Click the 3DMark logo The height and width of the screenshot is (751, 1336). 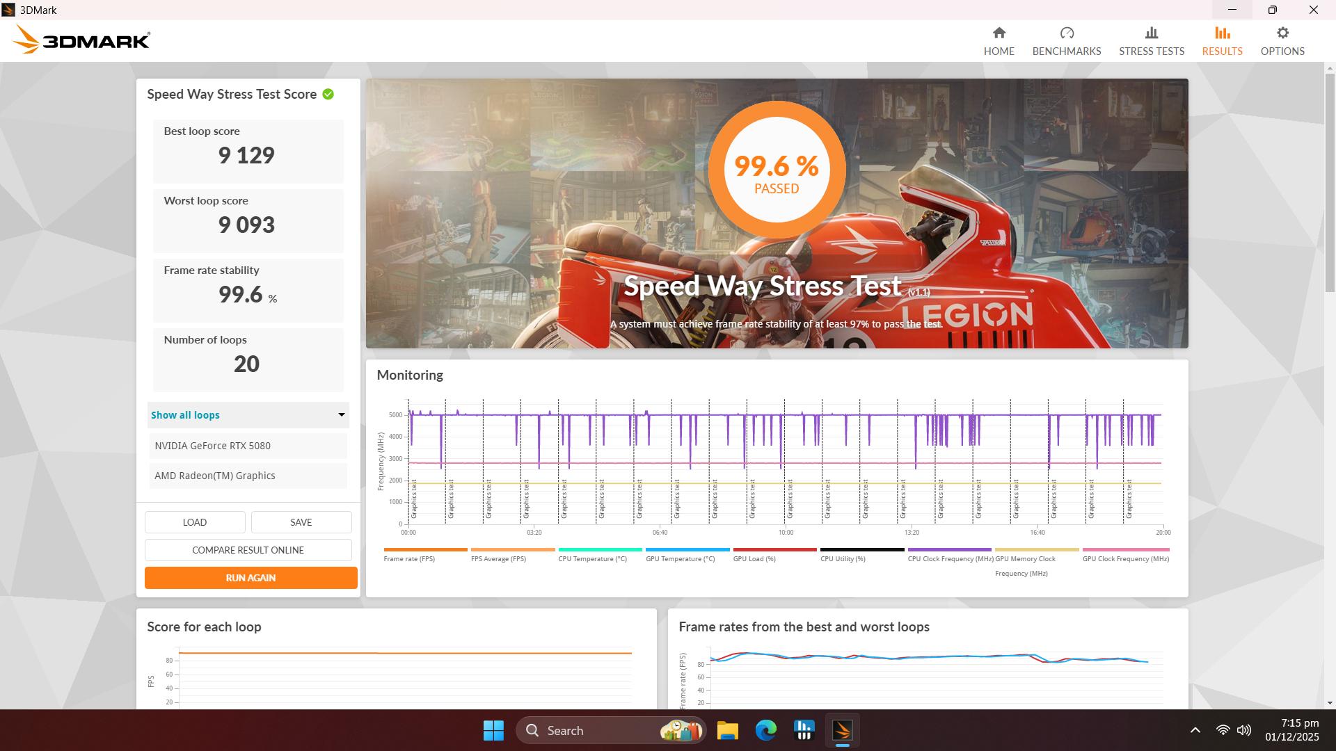click(x=81, y=40)
